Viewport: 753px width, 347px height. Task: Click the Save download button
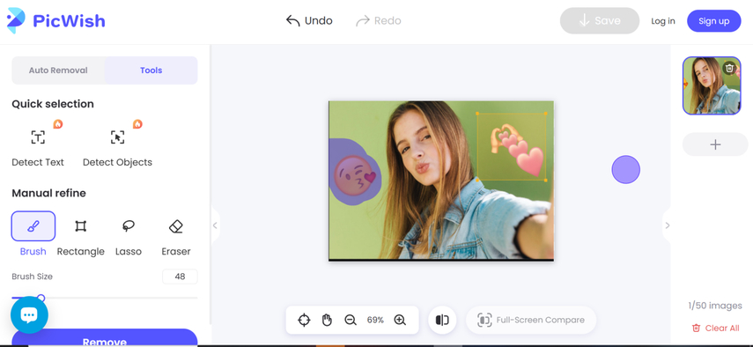tap(600, 20)
